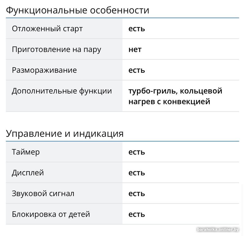The width and height of the screenshot is (245, 236).
Task: Select the "Приготовление на пару" label
Action: (x=56, y=49)
